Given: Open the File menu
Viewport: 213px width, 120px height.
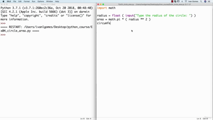Looking at the screenshot, I should [x=15, y=1].
